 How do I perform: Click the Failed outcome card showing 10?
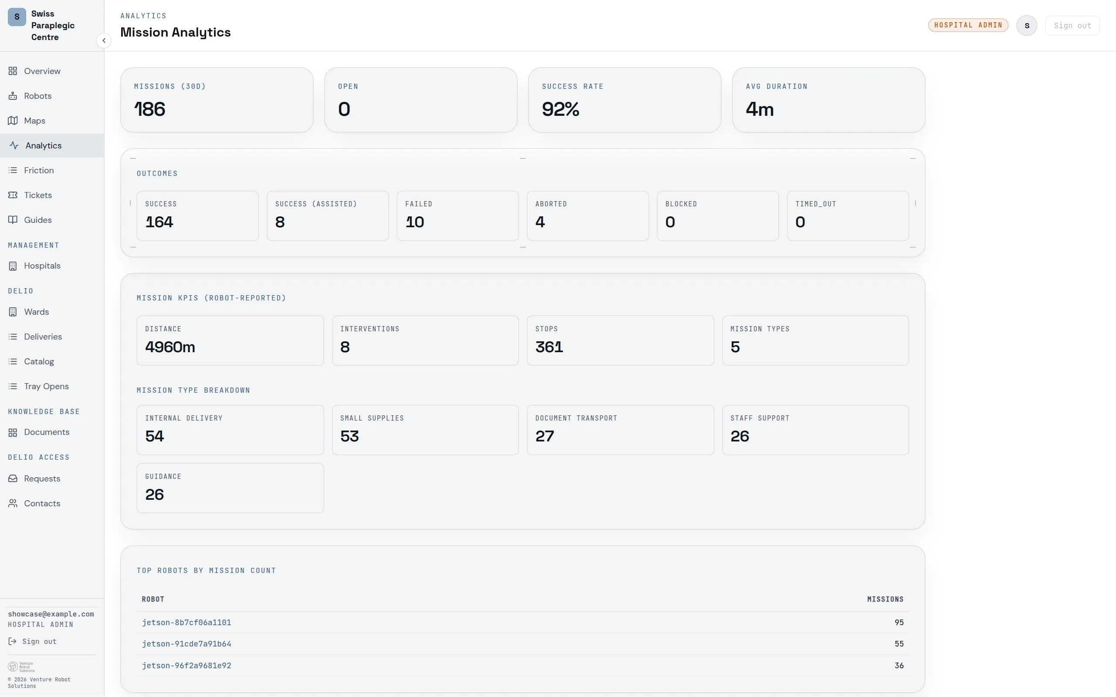[x=458, y=216]
